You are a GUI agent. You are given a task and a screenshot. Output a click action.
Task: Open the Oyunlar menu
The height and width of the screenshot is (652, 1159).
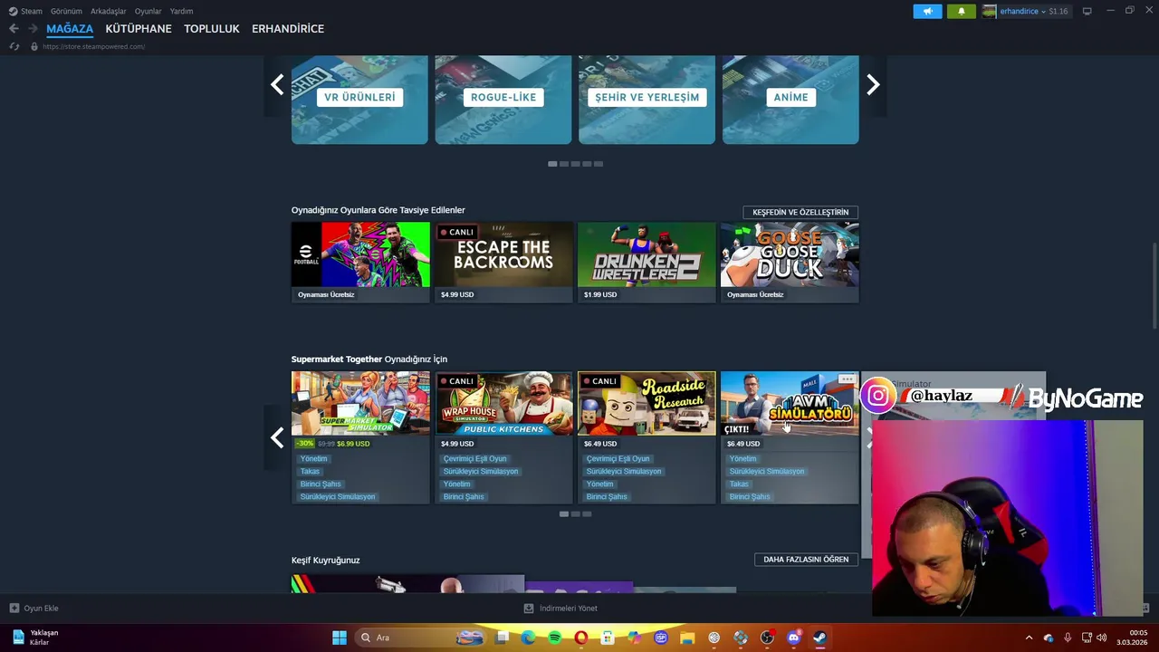point(148,11)
